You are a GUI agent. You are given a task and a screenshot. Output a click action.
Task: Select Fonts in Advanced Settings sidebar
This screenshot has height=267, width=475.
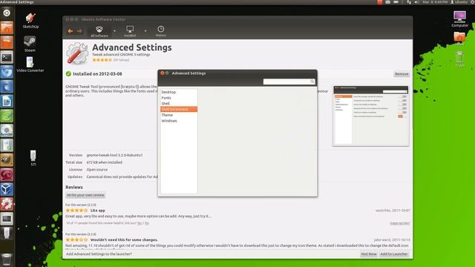[x=179, y=98]
